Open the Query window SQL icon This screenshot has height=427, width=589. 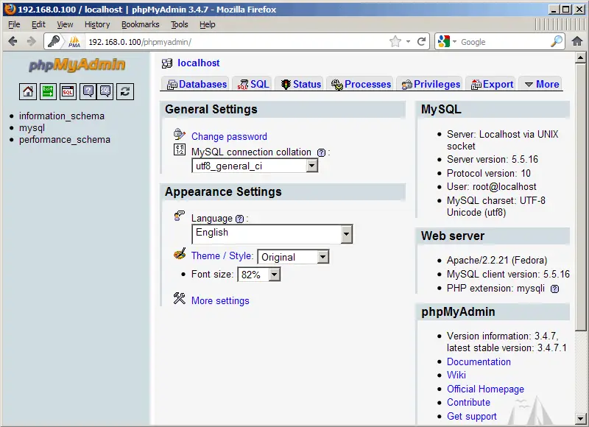click(68, 91)
